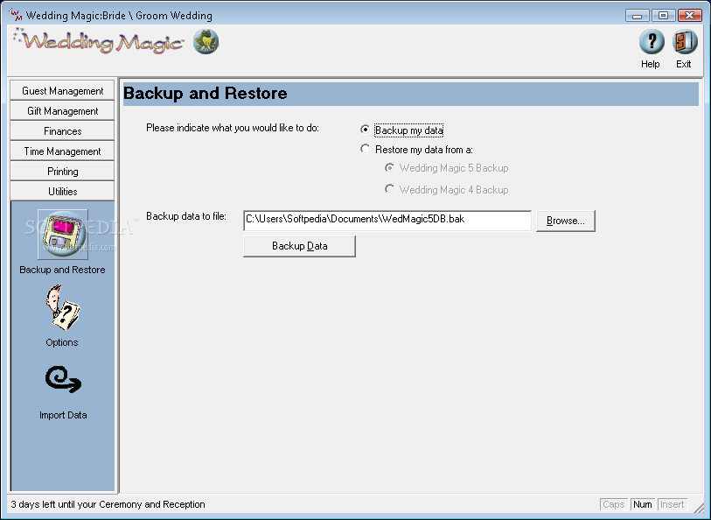
Task: Click the 'Backup data to file:' label
Action: pyautogui.click(x=186, y=216)
